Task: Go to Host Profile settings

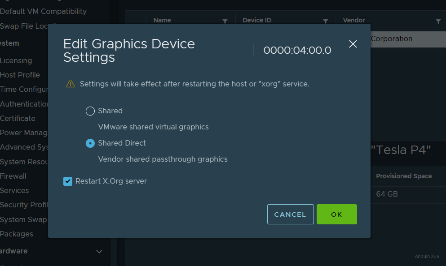Action: 20,75
